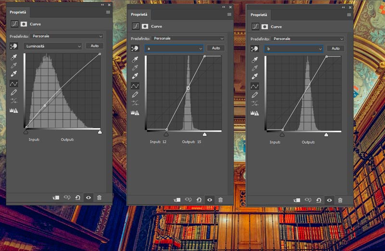Screen dimensions: 385x251
Task: Select lower curve point in Luminosità graph
Action: [x=45, y=105]
